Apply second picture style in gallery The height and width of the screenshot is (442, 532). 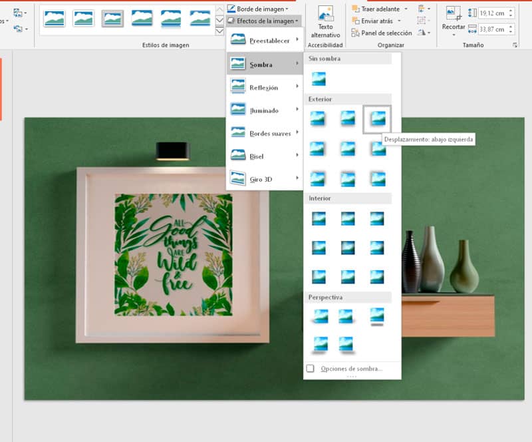pyautogui.click(x=84, y=19)
